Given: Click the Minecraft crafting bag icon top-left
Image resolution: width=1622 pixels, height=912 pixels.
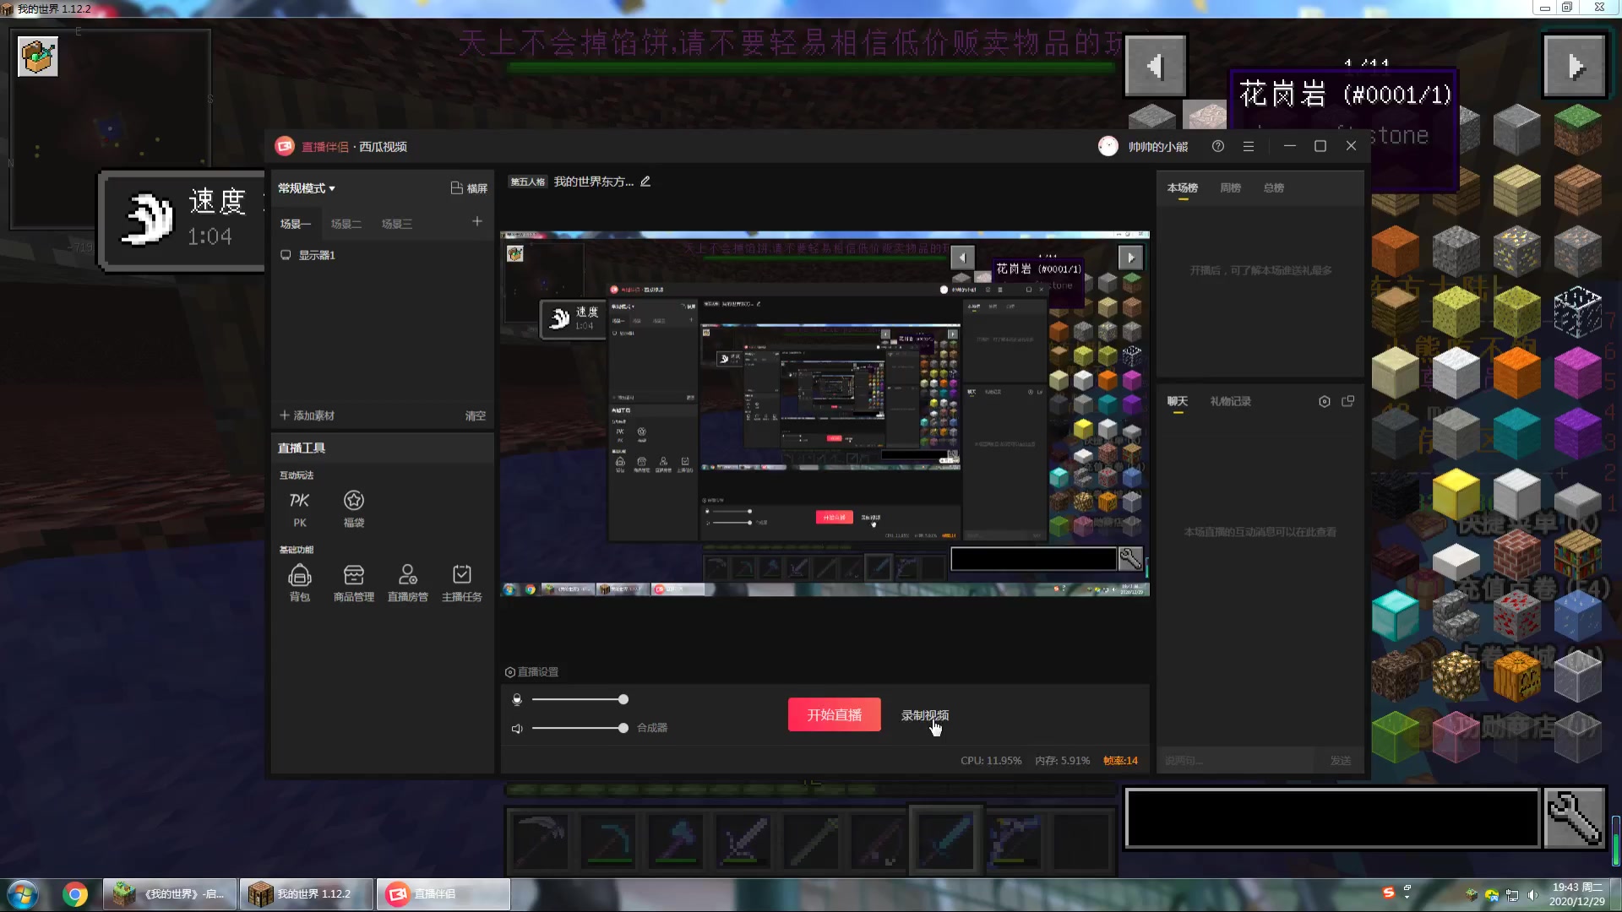Looking at the screenshot, I should pos(38,57).
